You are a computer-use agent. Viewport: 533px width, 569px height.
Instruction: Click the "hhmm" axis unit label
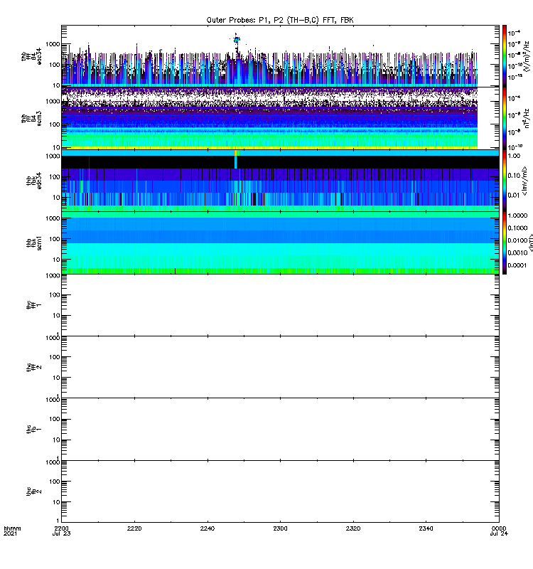point(12,528)
